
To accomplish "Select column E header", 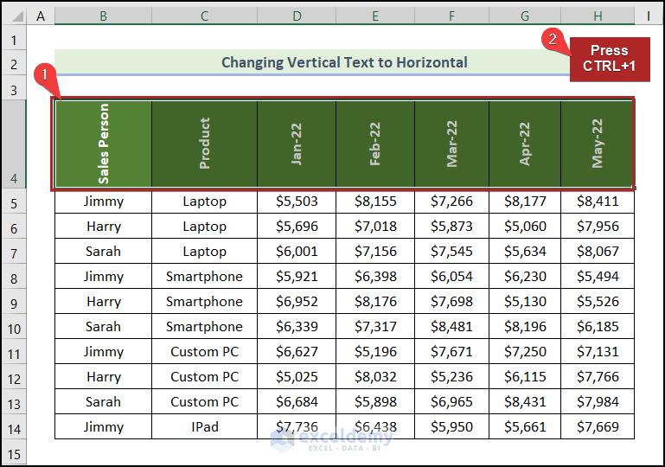I will coord(375,16).
